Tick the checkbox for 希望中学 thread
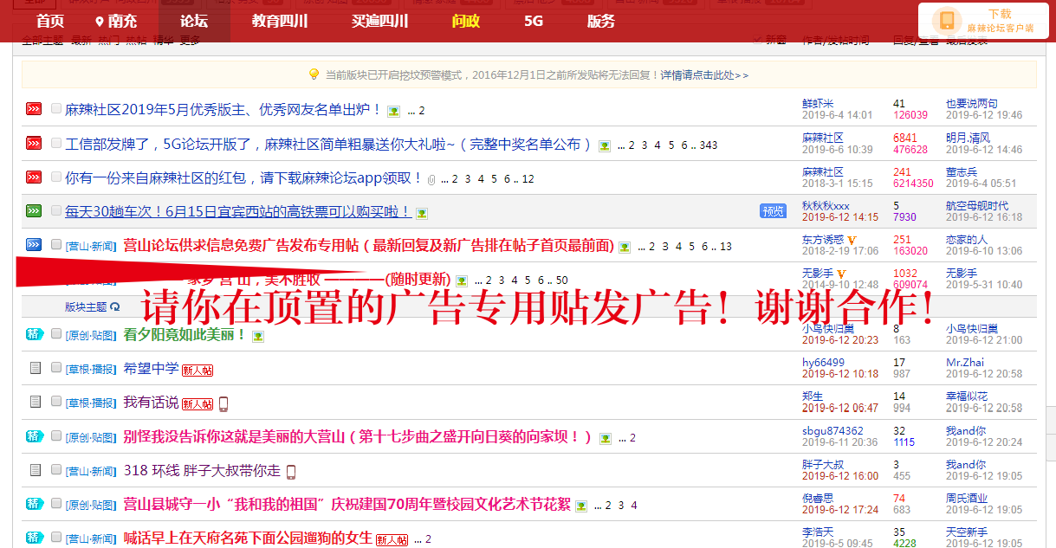Image resolution: width=1056 pixels, height=548 pixels. [x=56, y=368]
